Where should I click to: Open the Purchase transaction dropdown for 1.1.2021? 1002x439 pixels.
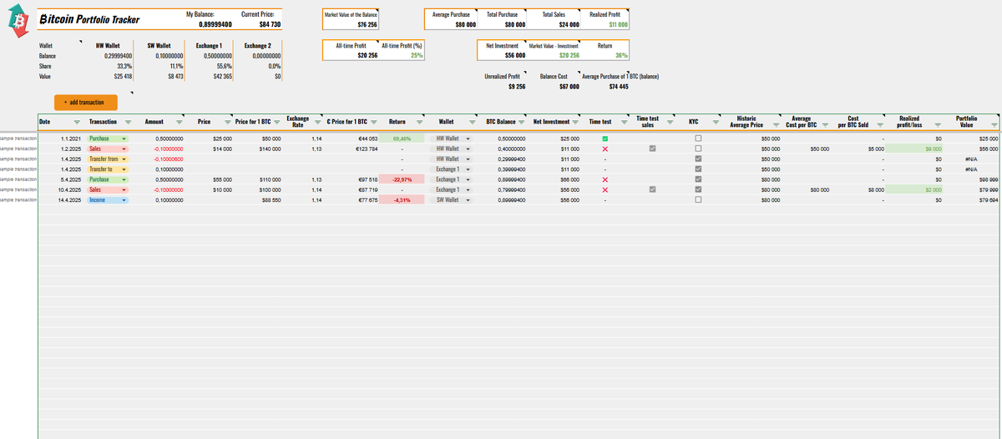(x=124, y=139)
